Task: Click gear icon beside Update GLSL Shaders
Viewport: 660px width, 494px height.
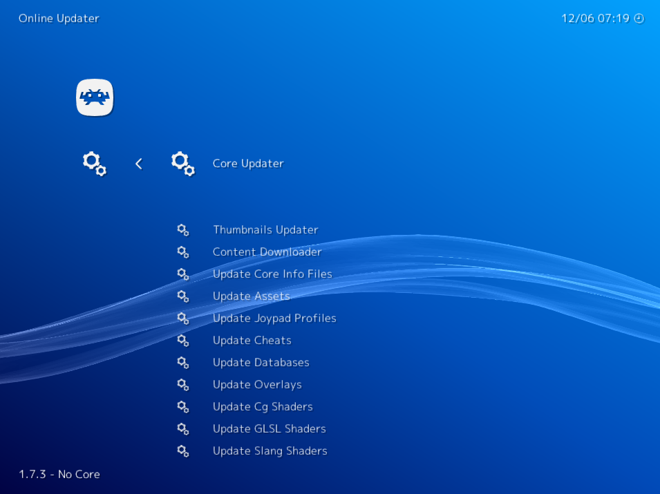Action: (x=183, y=429)
